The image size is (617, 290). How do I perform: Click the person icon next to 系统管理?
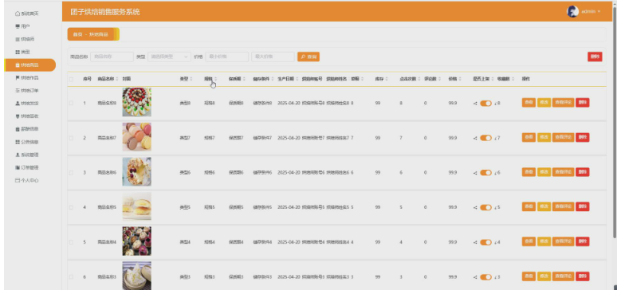point(18,155)
